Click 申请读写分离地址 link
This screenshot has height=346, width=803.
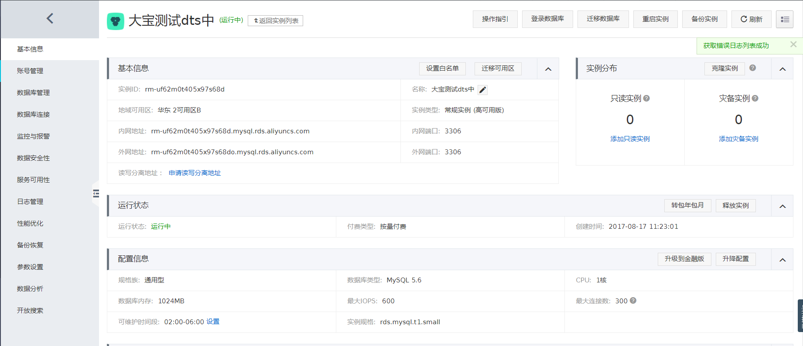(x=195, y=173)
